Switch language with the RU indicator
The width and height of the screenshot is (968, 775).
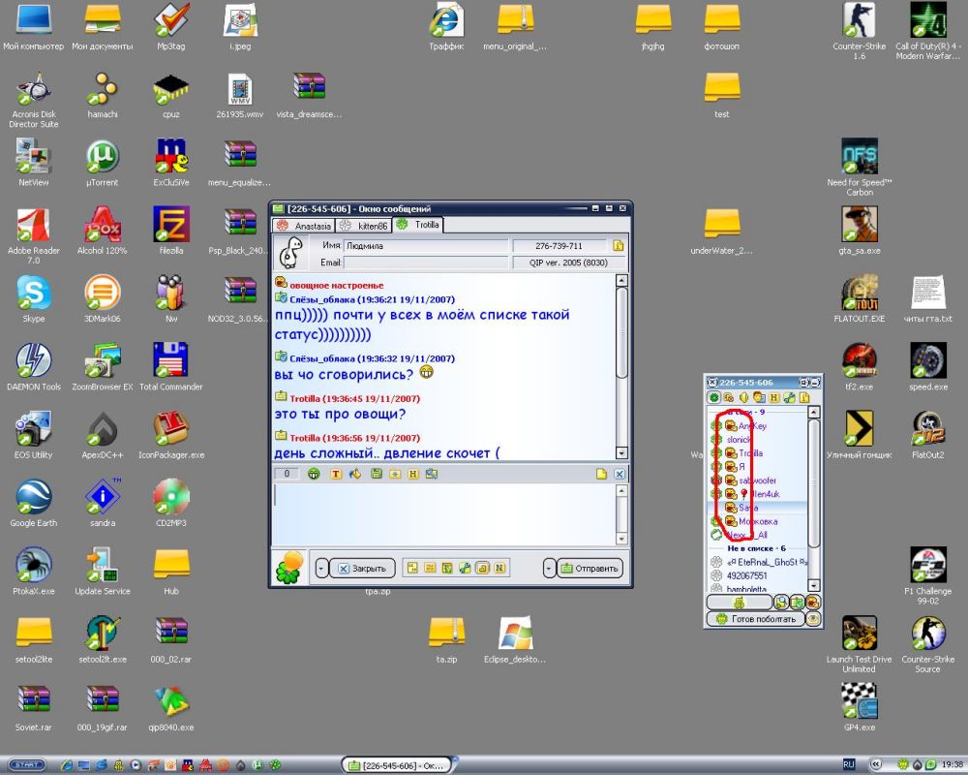pyautogui.click(x=848, y=764)
